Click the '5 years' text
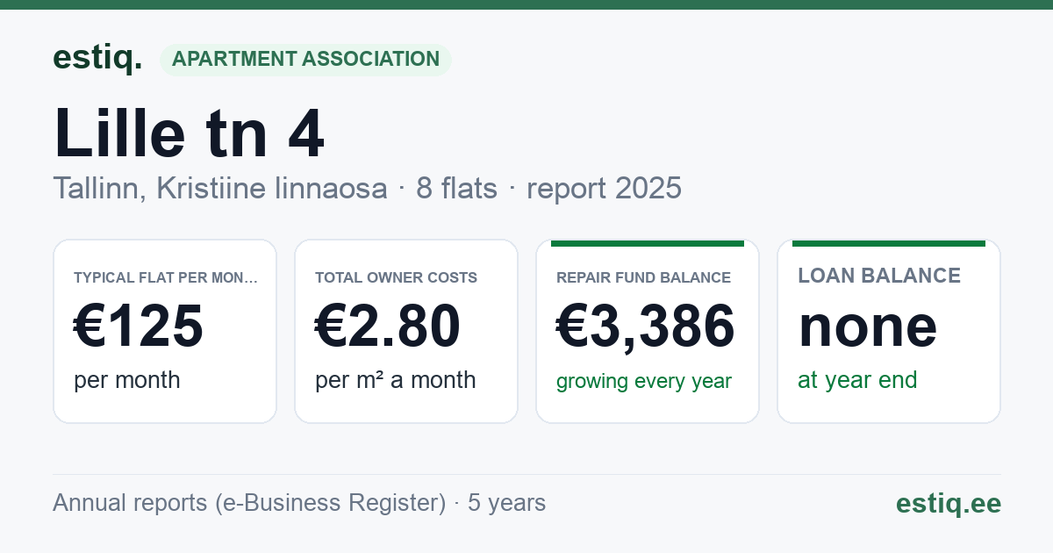 click(x=506, y=503)
